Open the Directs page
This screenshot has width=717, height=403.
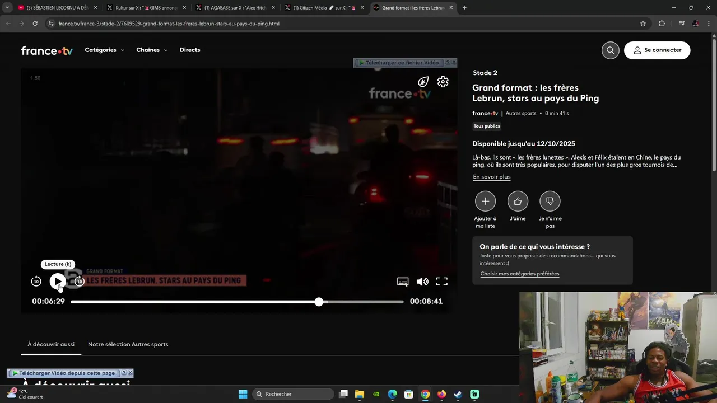[x=190, y=50]
